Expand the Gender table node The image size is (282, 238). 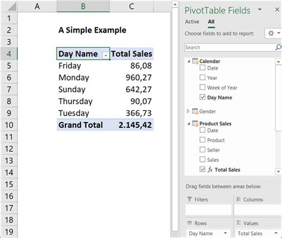(x=188, y=111)
